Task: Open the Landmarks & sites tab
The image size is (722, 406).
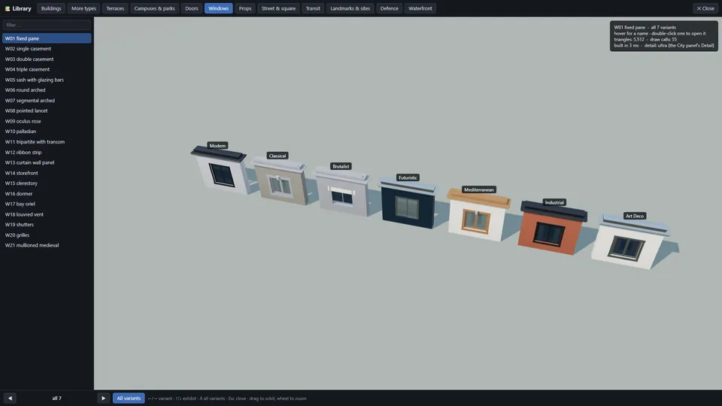Action: pyautogui.click(x=350, y=8)
